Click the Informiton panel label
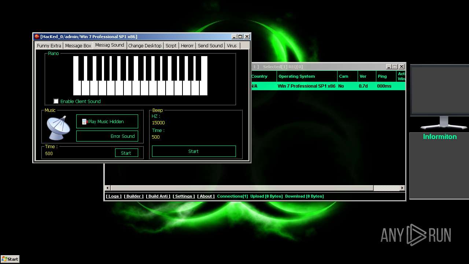 (440, 136)
